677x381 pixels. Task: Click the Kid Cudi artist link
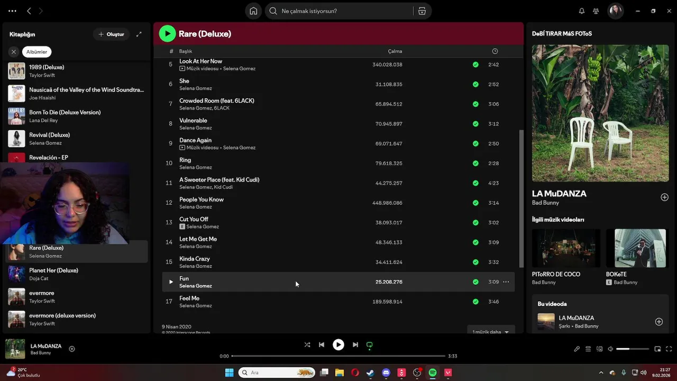(223, 187)
